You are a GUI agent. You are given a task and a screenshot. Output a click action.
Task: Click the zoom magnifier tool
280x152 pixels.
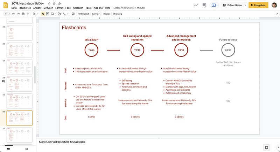(x=34, y=14)
